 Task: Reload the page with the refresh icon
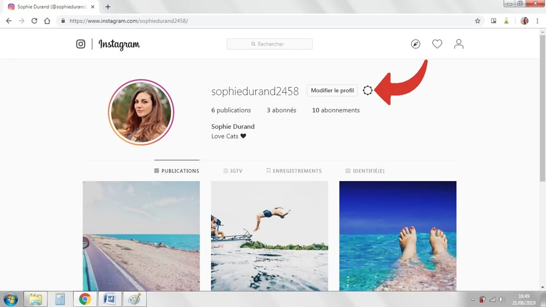[34, 21]
